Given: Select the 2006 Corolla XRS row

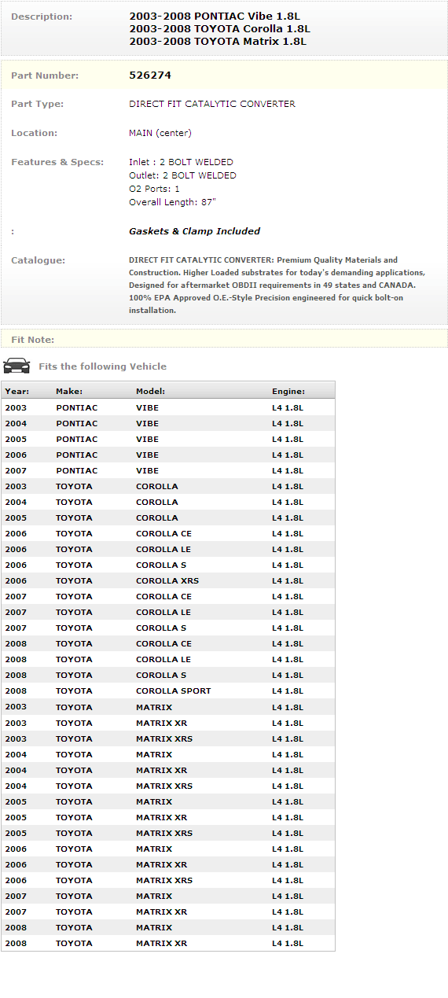Looking at the screenshot, I should click(168, 581).
